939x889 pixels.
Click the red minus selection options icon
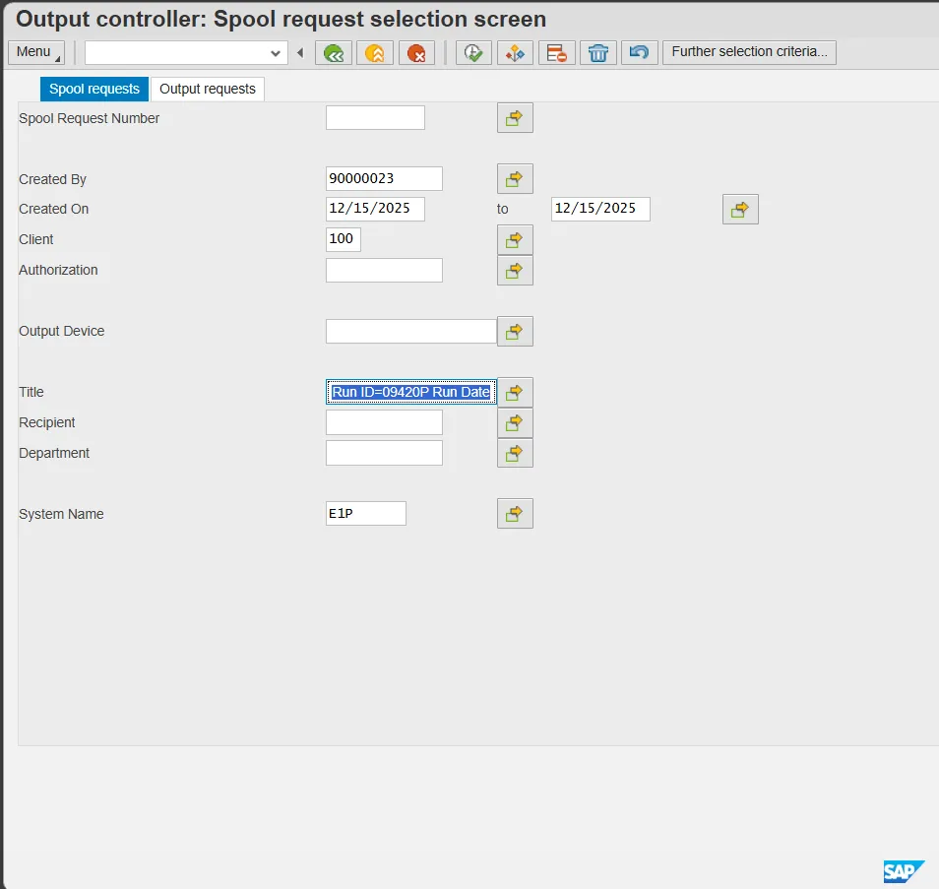point(556,53)
